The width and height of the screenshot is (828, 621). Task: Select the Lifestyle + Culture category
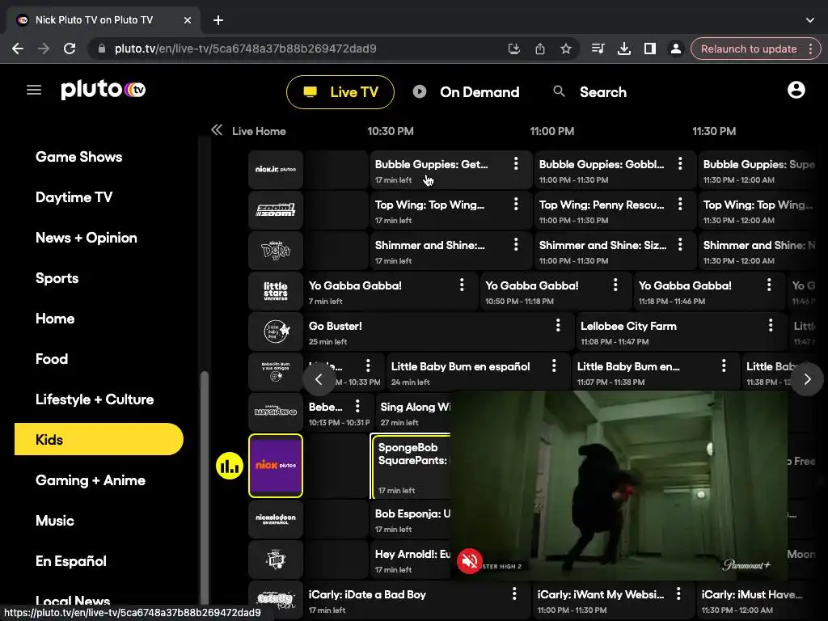(95, 399)
